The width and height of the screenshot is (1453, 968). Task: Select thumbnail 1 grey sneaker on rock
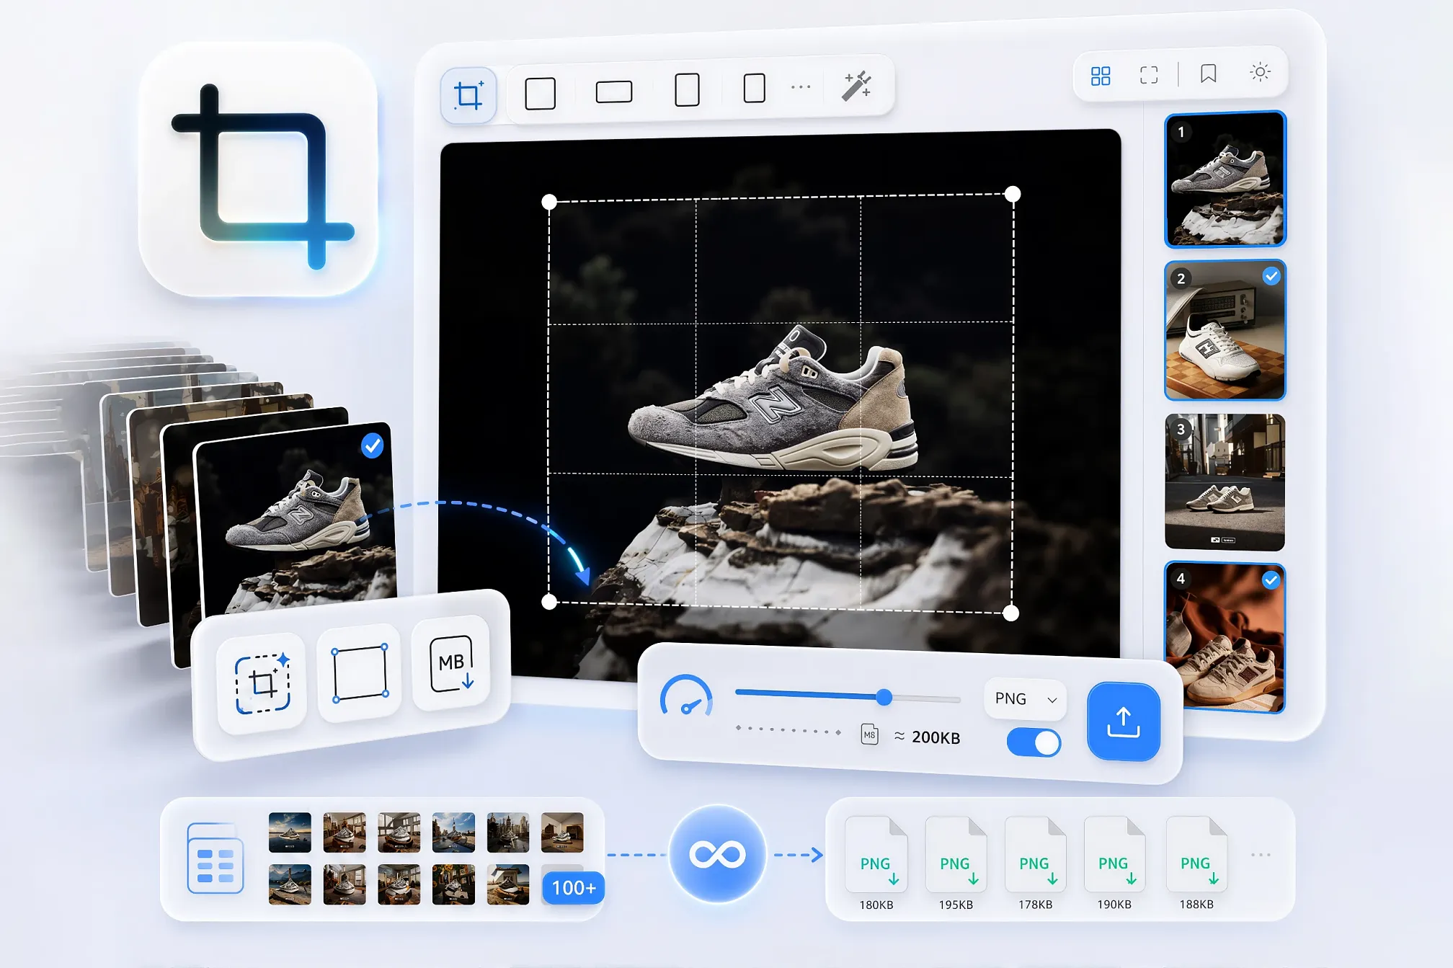[x=1225, y=179]
